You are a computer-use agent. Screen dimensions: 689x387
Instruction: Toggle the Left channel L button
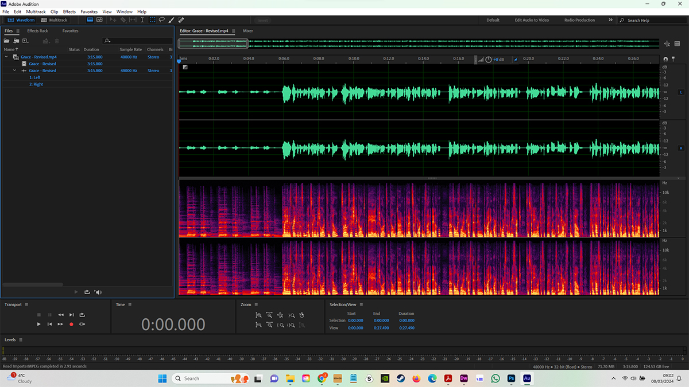tap(682, 92)
